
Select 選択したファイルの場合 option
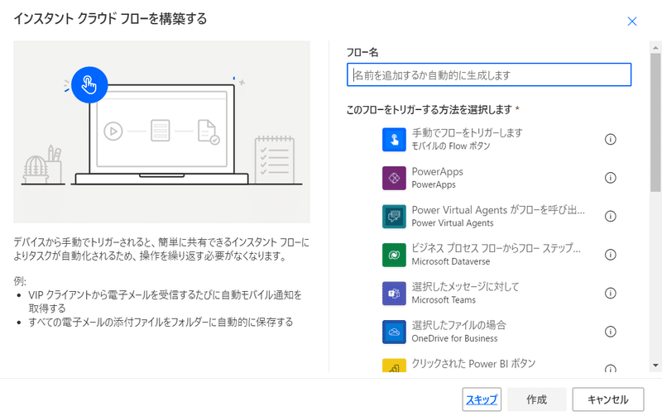(458, 325)
